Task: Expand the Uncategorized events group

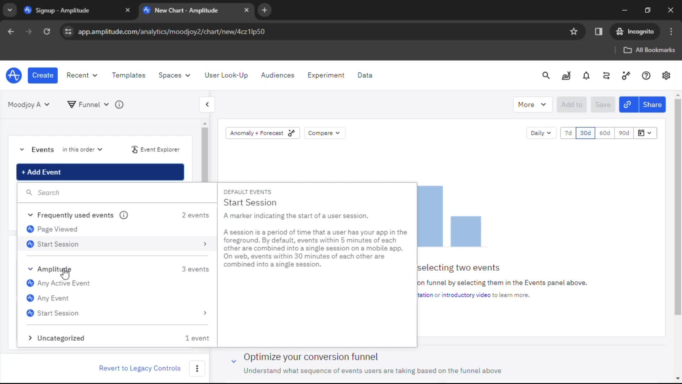Action: 30,338
